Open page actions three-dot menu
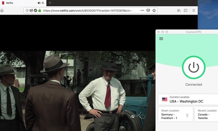Image resolution: width=218 pixels, height=131 pixels. (x=142, y=11)
